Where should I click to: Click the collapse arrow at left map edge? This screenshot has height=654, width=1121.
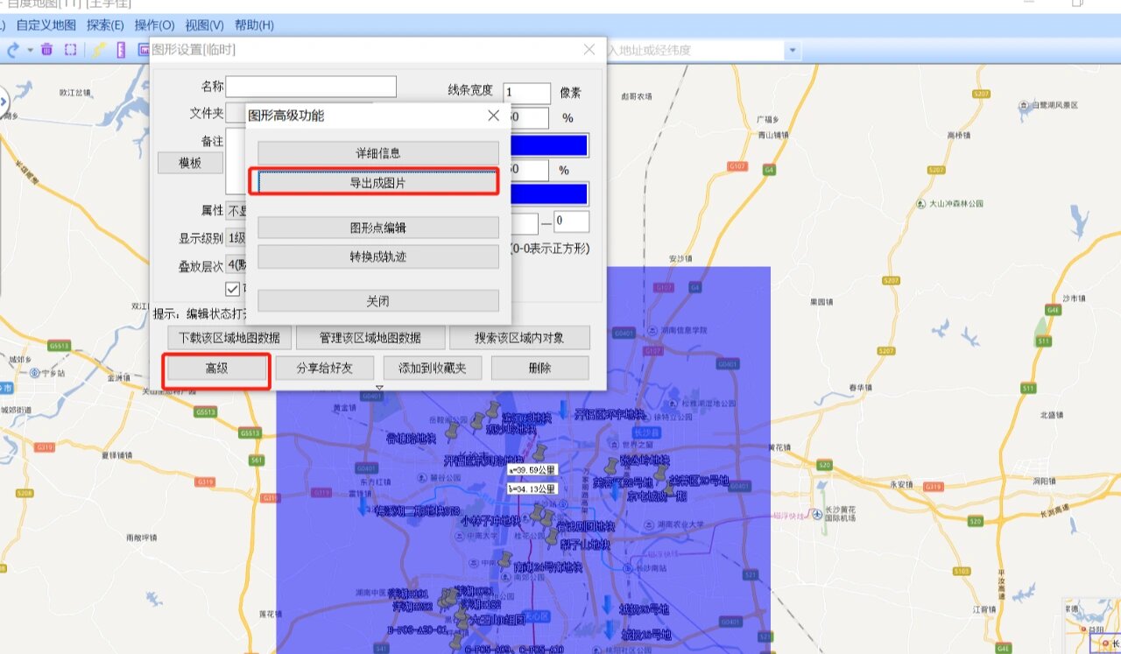click(4, 103)
